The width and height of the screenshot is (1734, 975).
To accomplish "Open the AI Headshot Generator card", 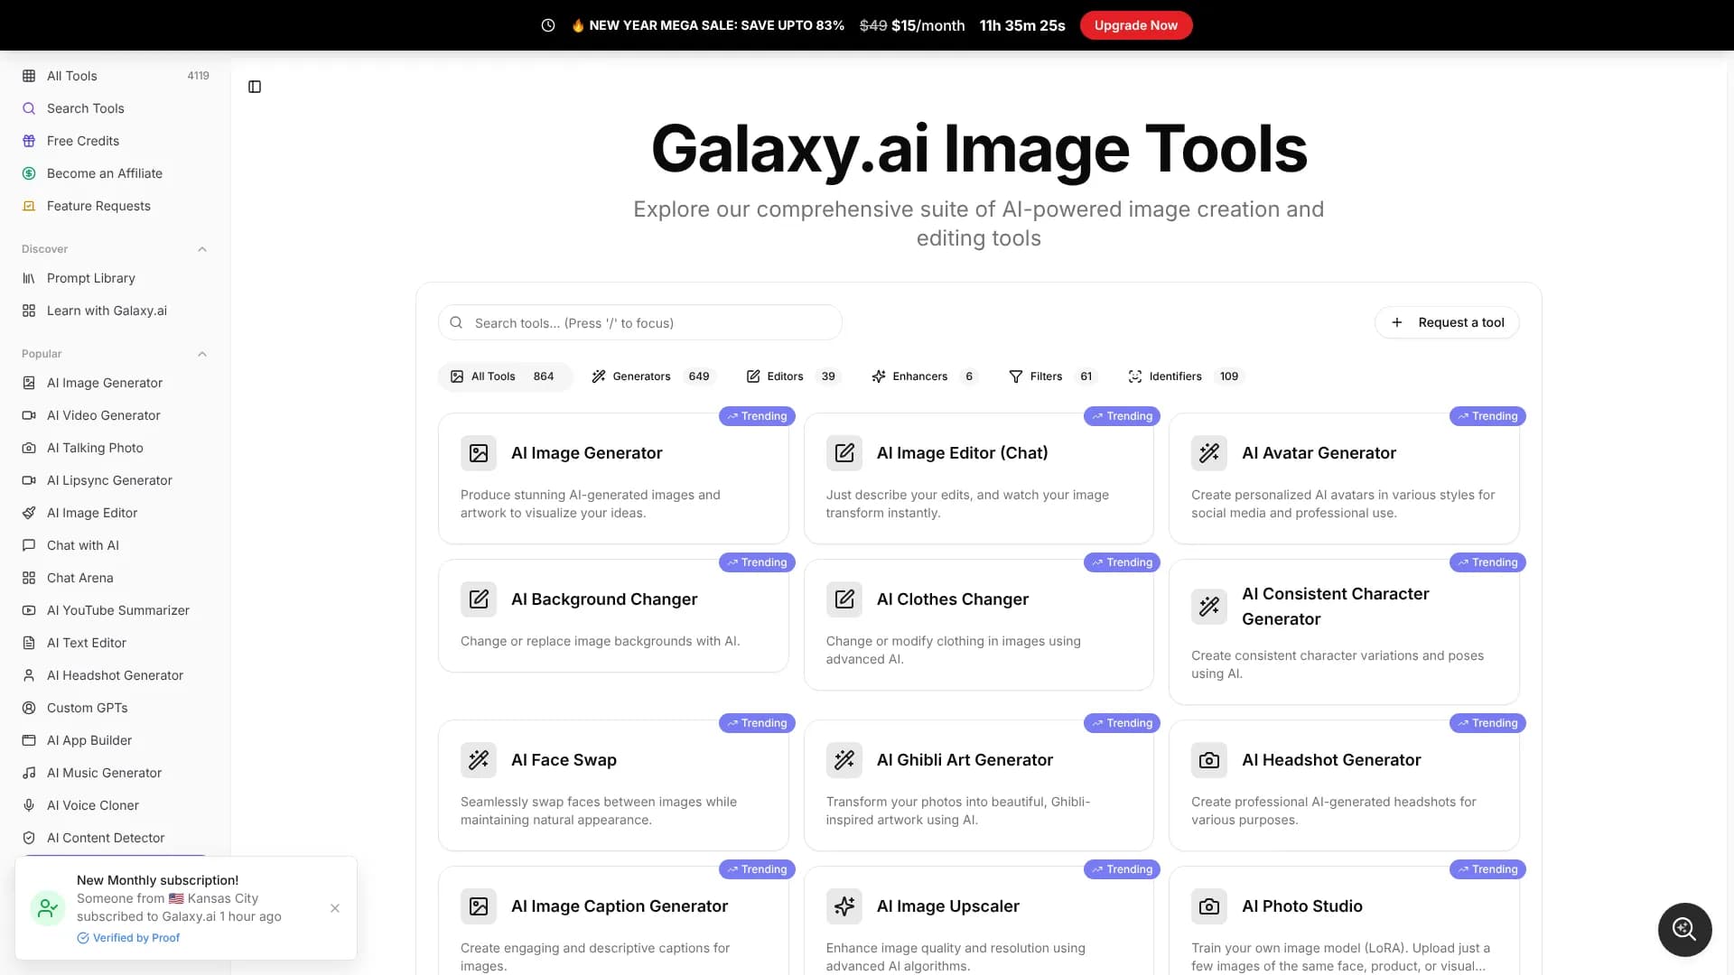I will [1344, 785].
